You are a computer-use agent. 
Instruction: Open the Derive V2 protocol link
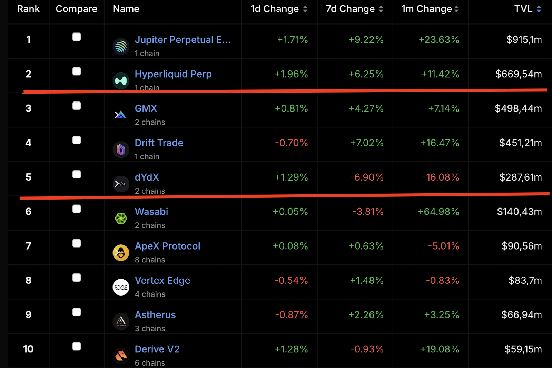157,349
